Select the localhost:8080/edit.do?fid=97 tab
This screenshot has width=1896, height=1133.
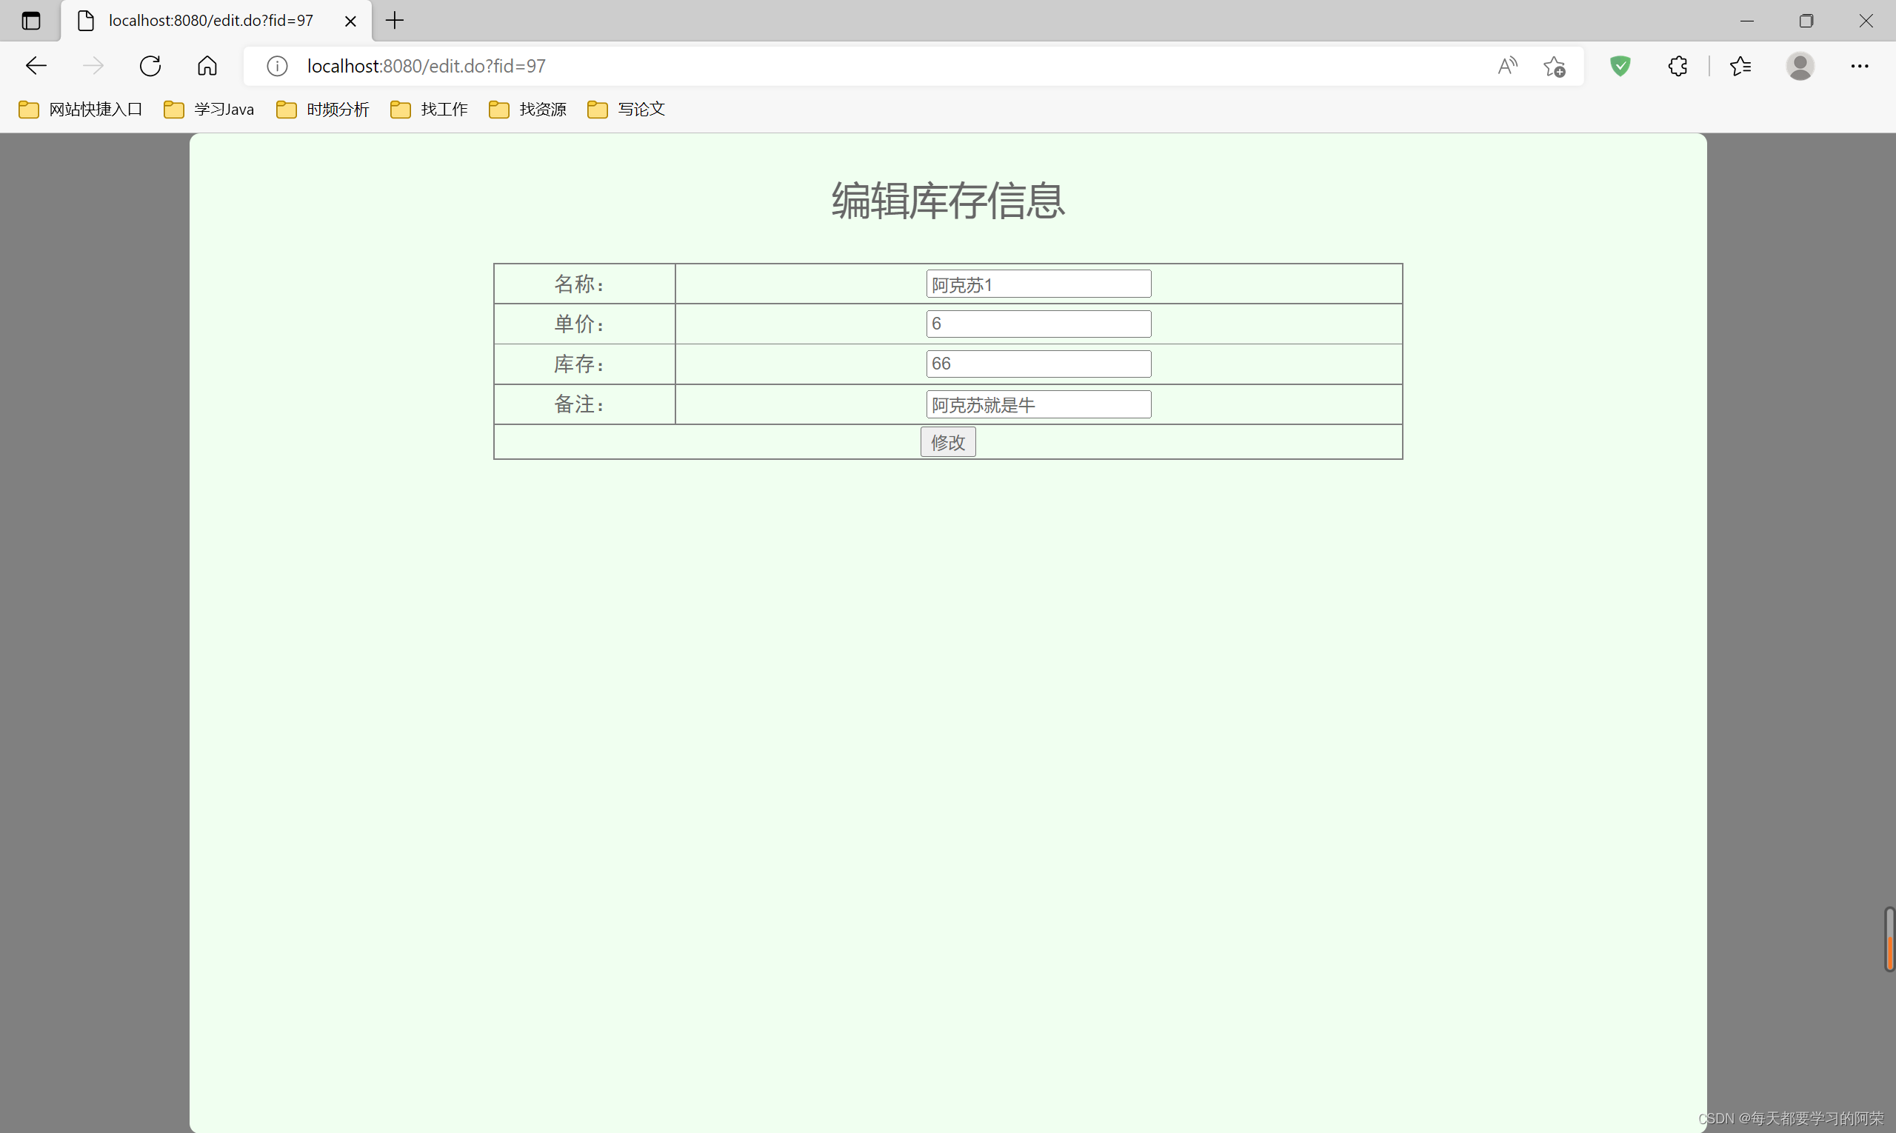(216, 21)
